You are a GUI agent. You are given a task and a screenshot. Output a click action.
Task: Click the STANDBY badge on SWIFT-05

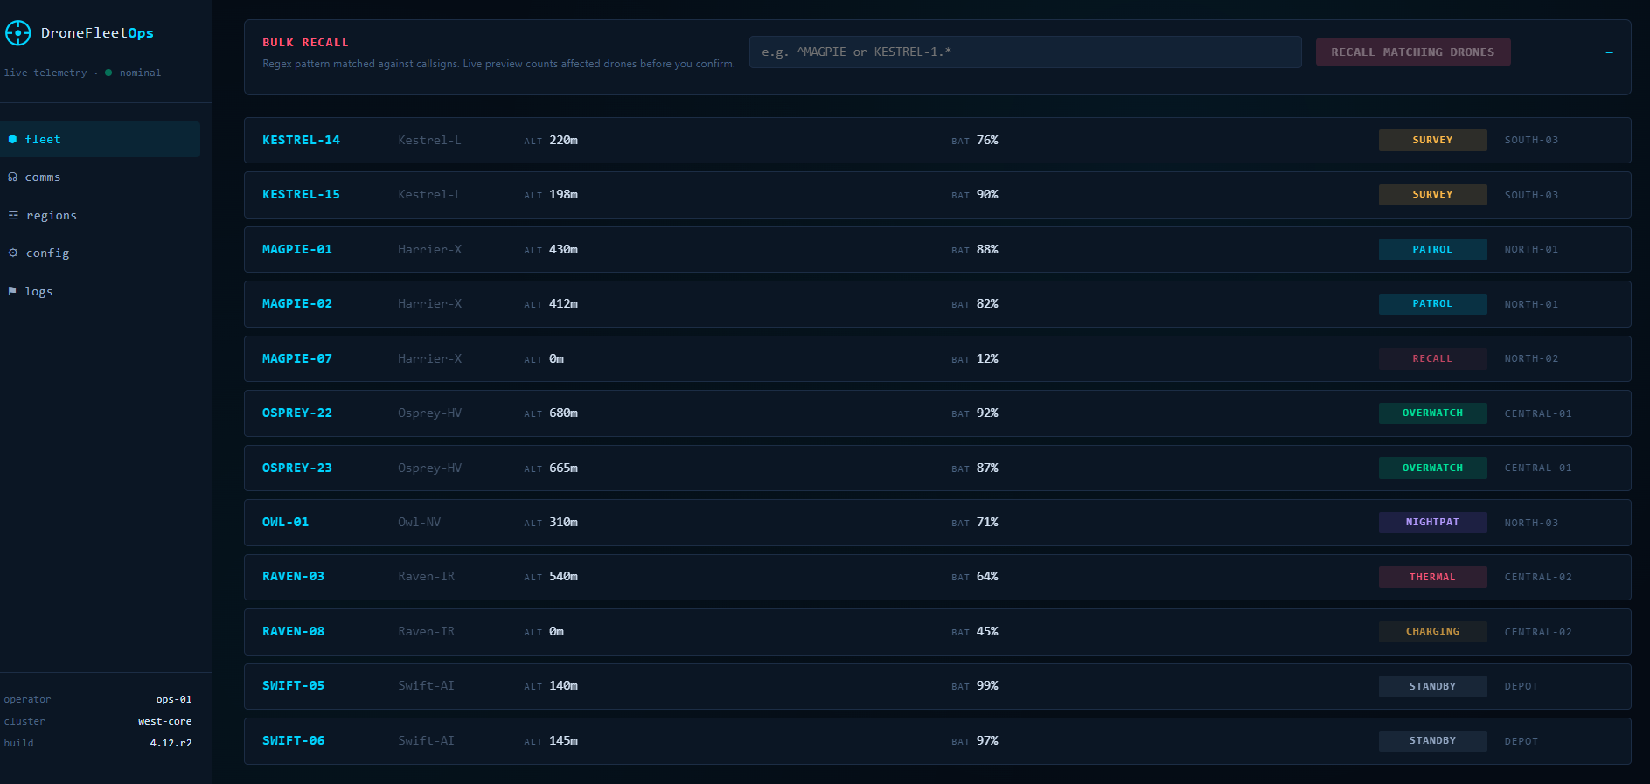[x=1432, y=686]
